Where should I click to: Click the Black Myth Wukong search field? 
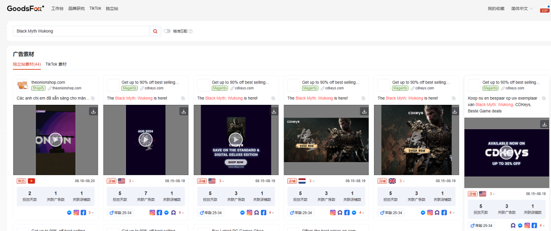click(x=81, y=31)
